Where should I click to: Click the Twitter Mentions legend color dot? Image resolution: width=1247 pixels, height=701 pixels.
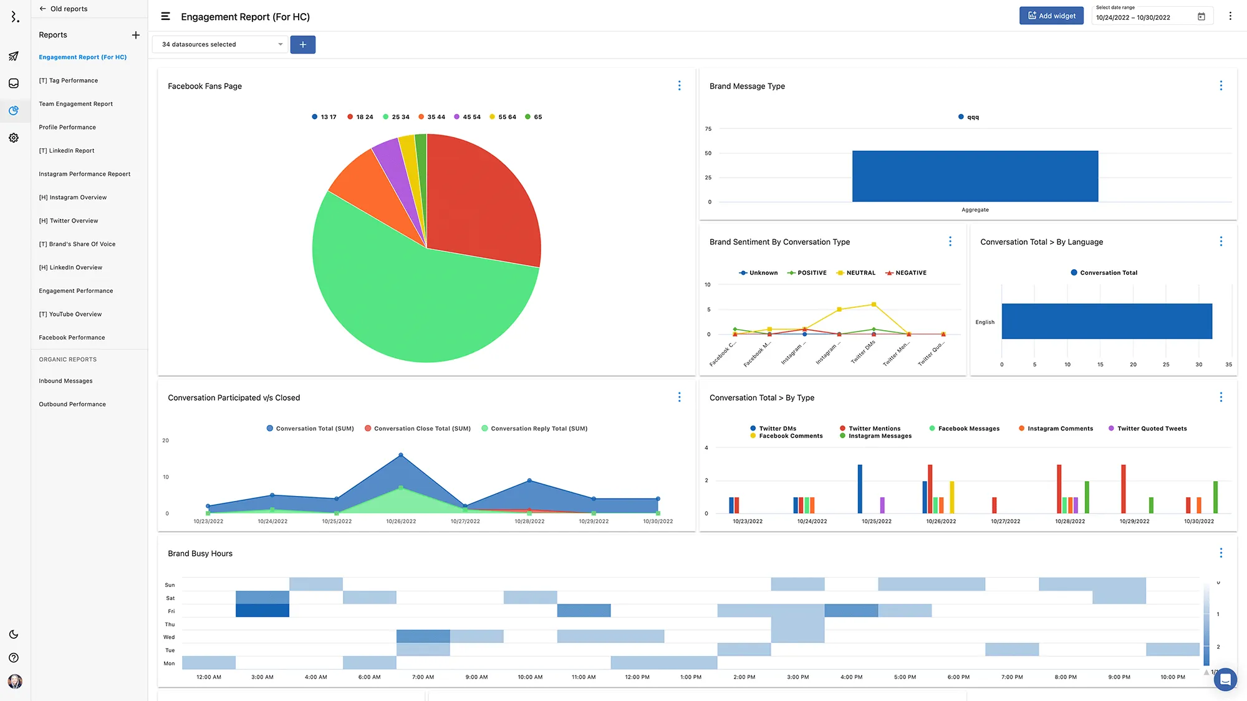[842, 429]
